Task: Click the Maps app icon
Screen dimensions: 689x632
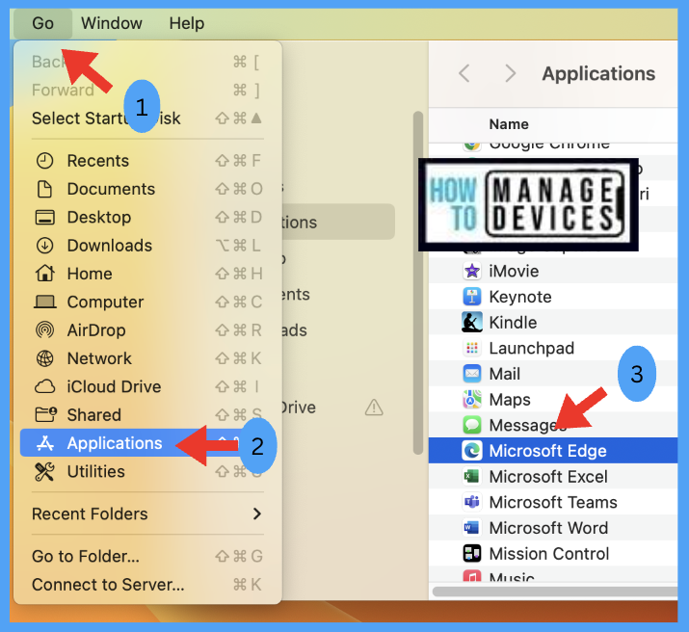Action: [472, 400]
